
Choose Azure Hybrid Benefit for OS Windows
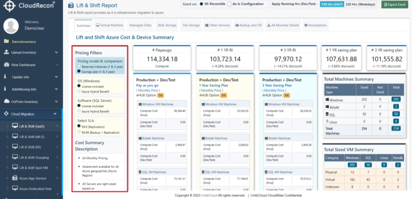79,91
